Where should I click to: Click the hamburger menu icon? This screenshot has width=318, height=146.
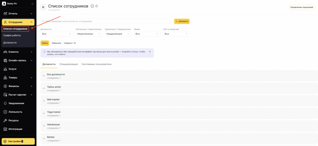pos(43,7)
